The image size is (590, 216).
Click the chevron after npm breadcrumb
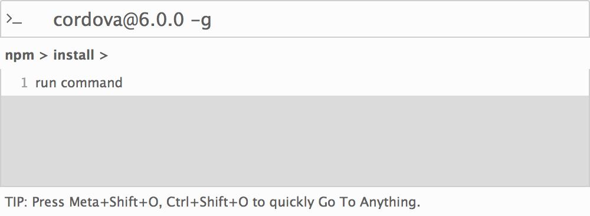44,56
